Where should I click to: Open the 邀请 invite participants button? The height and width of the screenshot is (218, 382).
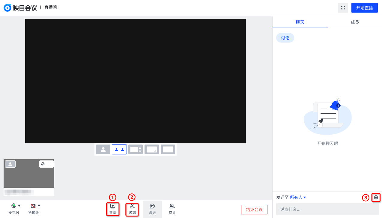coord(132,209)
